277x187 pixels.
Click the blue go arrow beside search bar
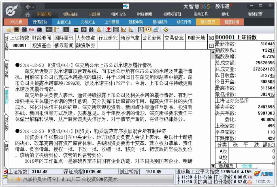click(x=126, y=7)
